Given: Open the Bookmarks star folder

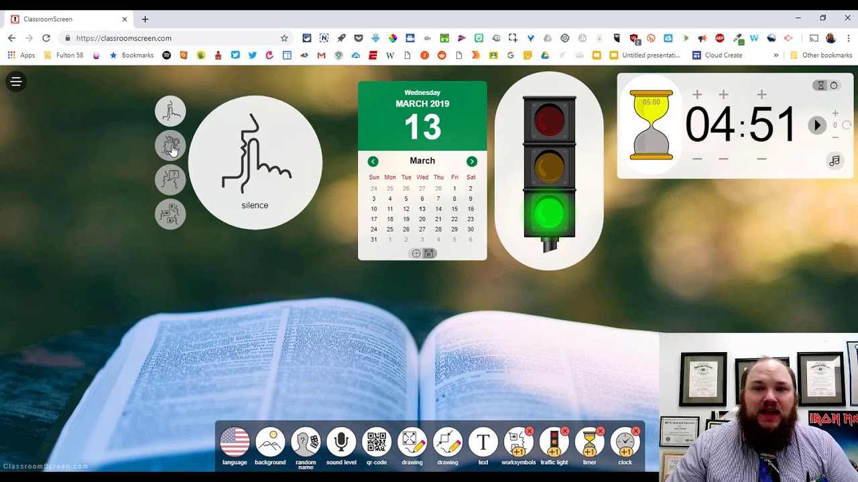Looking at the screenshot, I should 131,55.
